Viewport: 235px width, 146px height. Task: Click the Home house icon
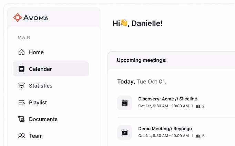(x=21, y=52)
